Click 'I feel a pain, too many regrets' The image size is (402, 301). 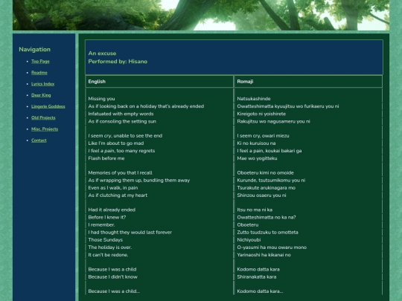pos(121,151)
